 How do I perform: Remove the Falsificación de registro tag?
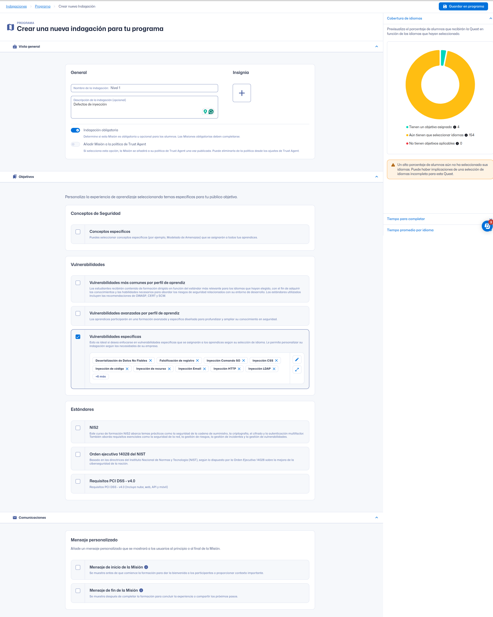click(x=197, y=360)
